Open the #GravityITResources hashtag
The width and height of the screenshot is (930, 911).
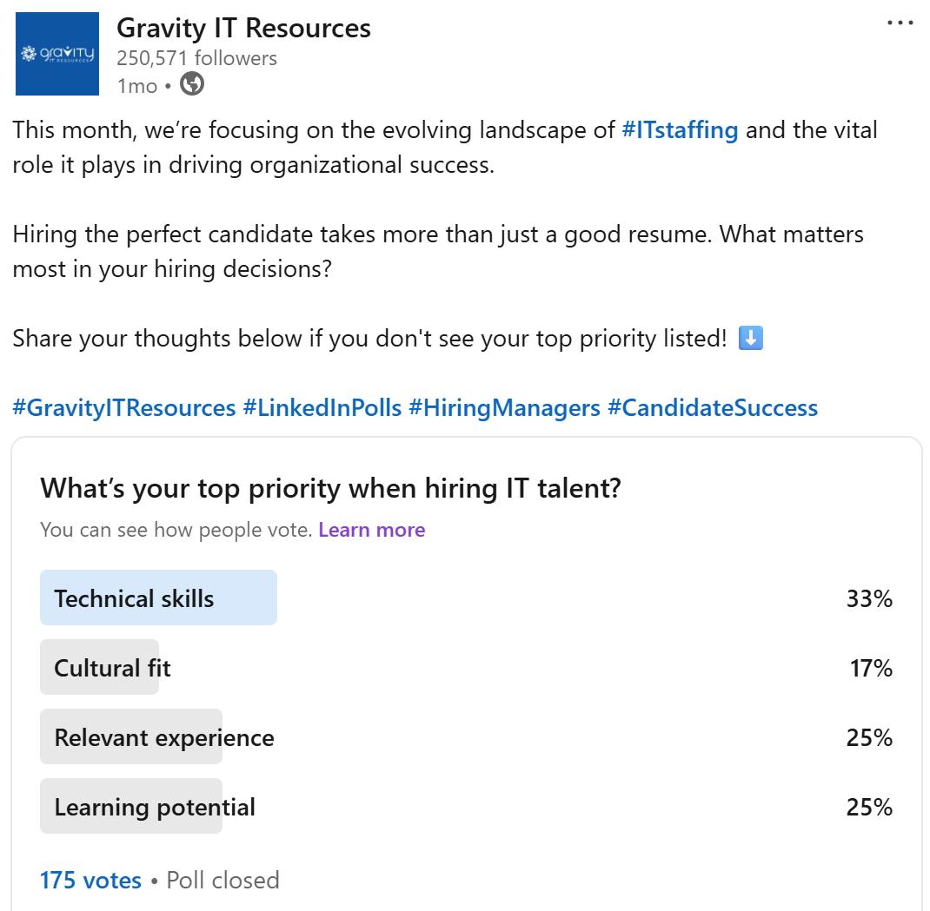[x=124, y=408]
